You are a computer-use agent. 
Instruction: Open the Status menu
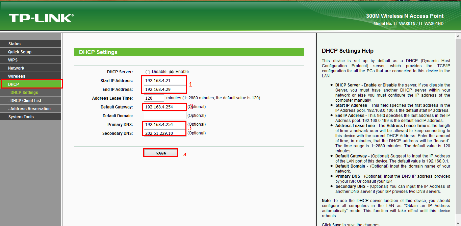point(31,44)
